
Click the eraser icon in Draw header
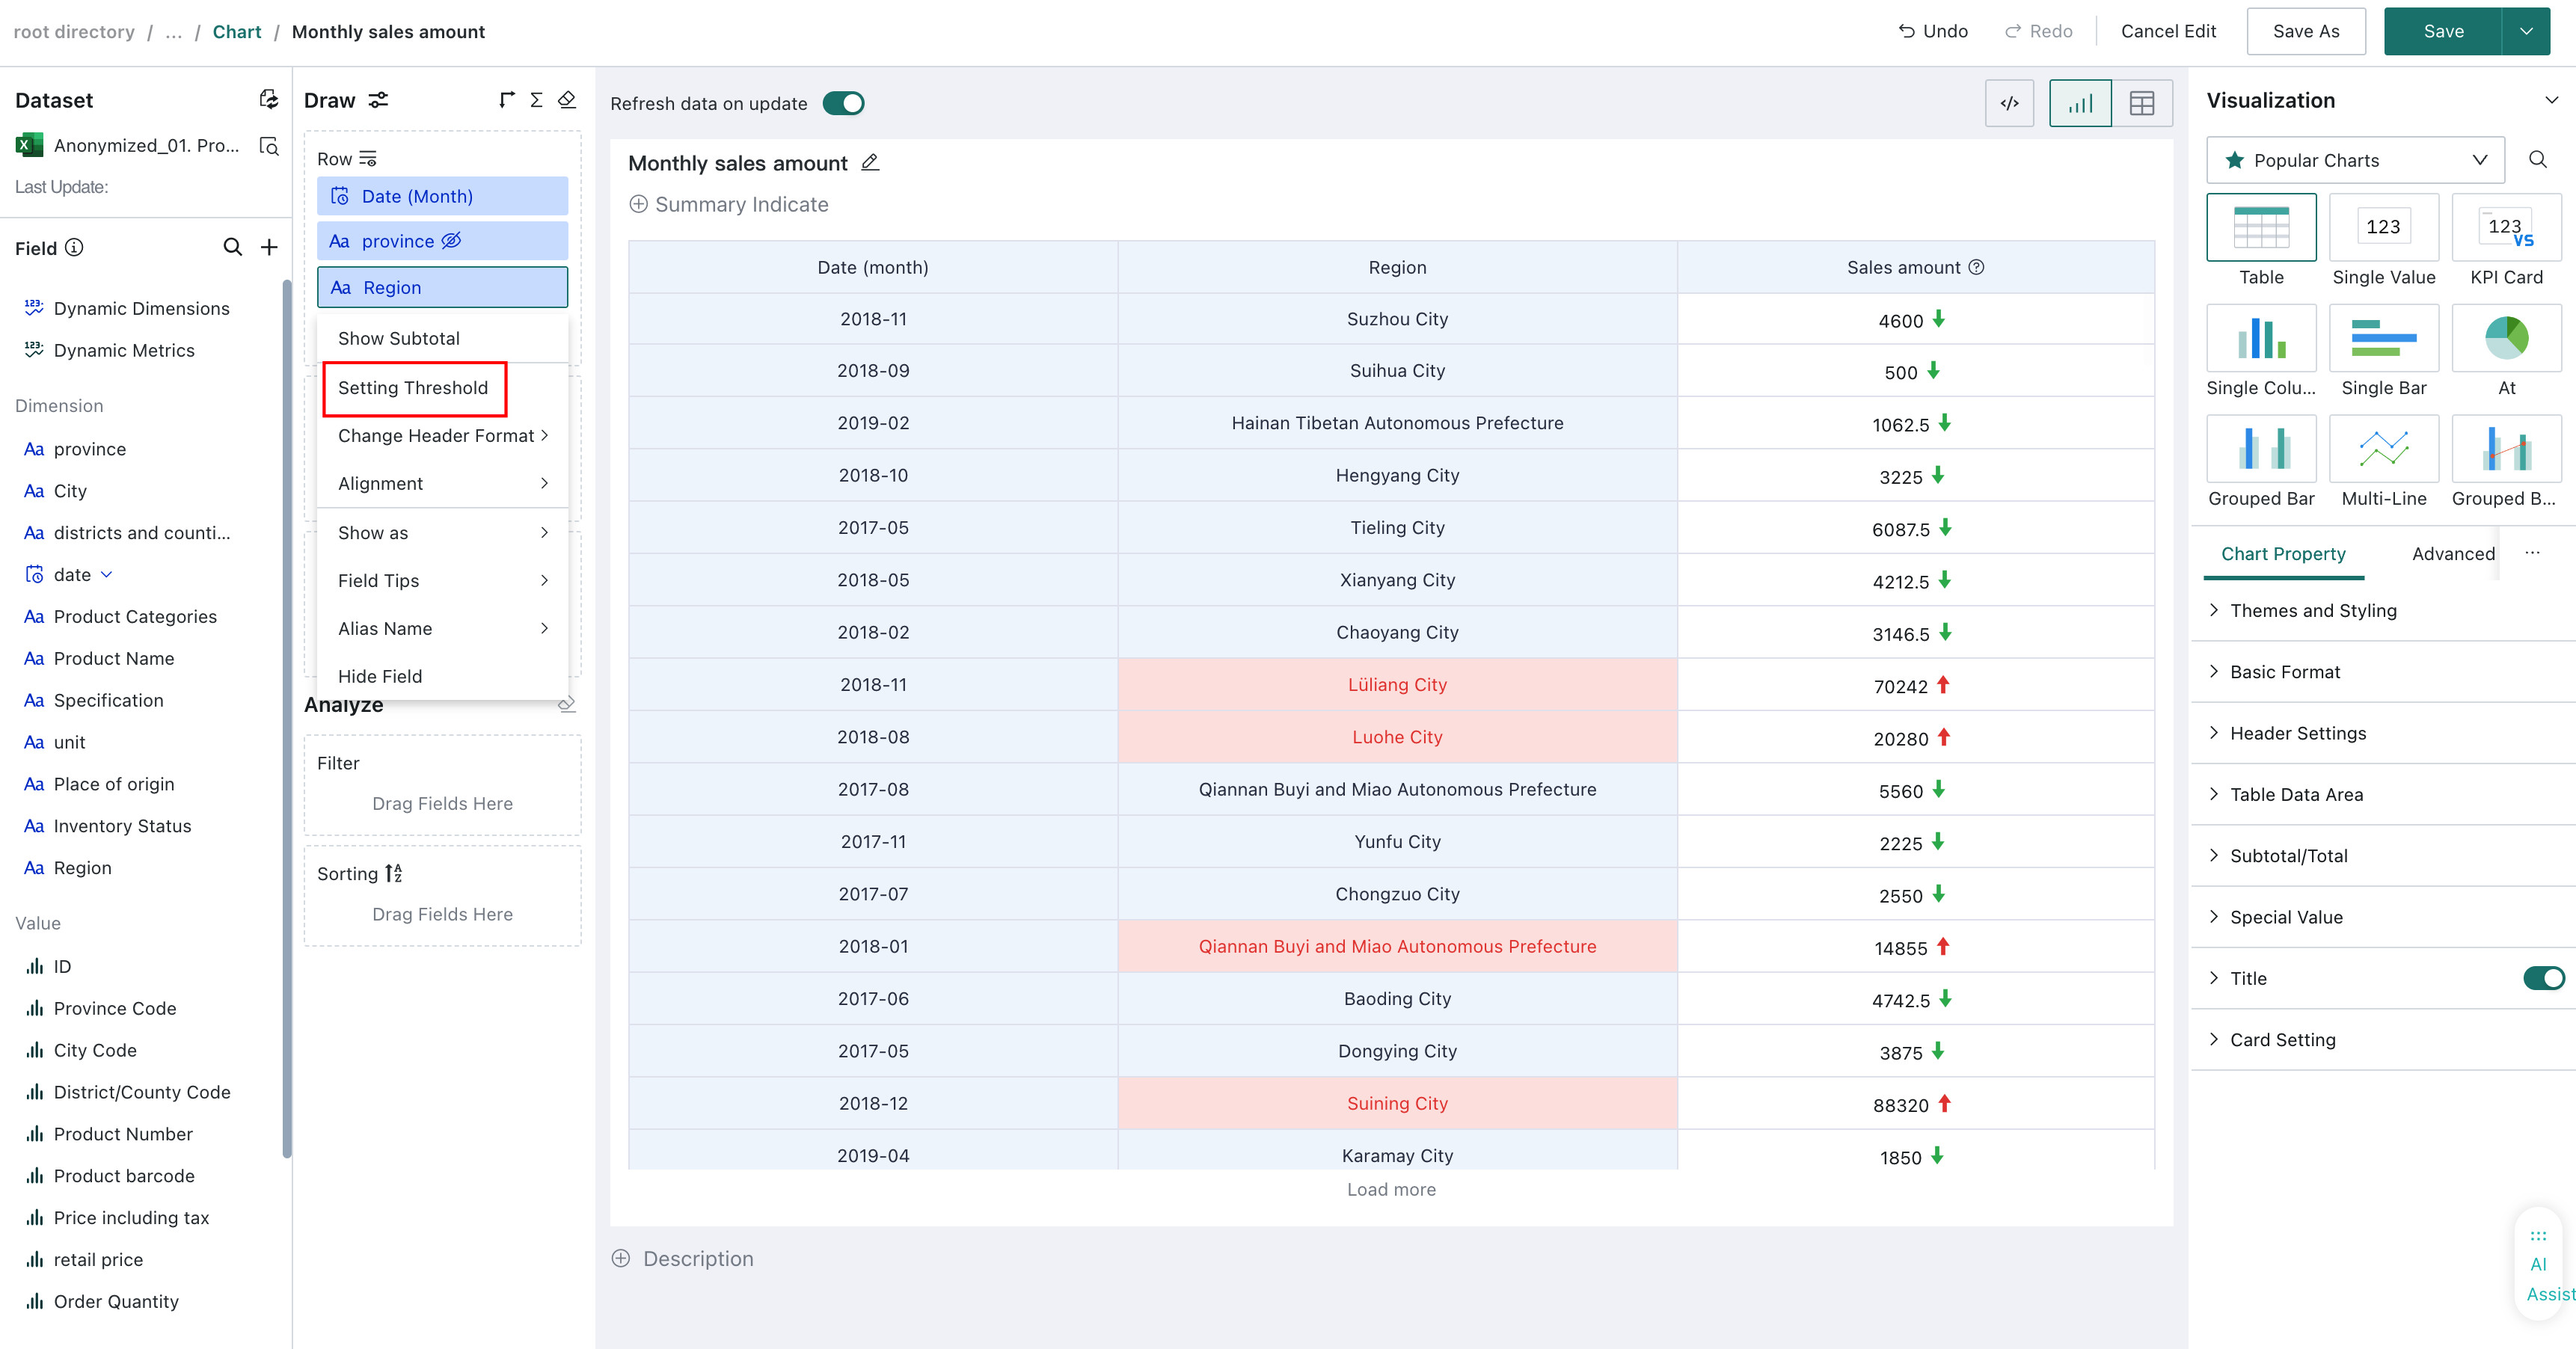[x=567, y=100]
